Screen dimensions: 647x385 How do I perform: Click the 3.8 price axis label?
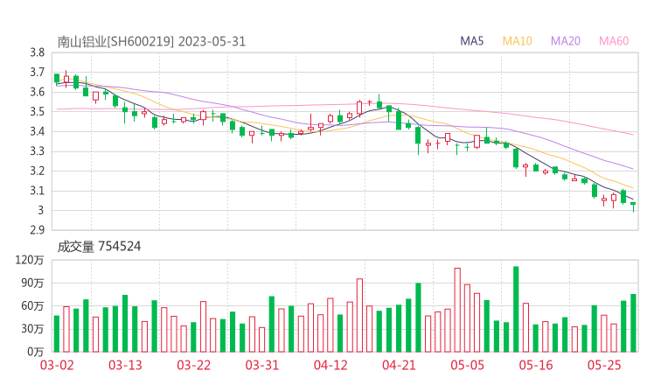tap(37, 52)
